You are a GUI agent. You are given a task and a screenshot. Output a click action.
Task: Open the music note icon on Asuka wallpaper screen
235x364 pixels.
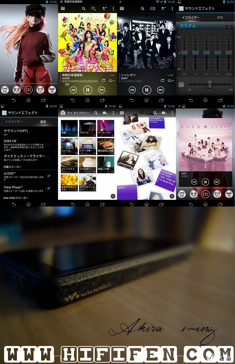pyautogui.click(x=4, y=90)
